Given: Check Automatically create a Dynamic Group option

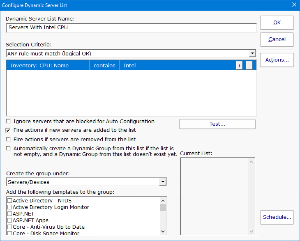Looking at the screenshot, I should click(9, 148).
